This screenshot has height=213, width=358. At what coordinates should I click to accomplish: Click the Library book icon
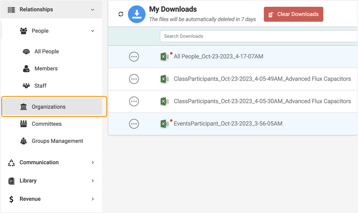[11, 181]
